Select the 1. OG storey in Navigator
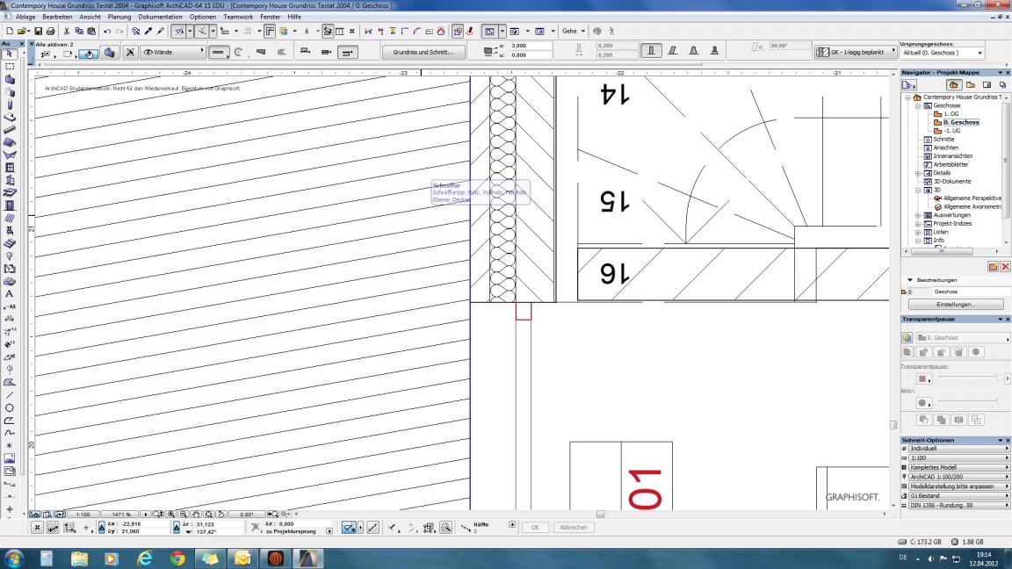Screen dimensions: 1012x569 pos(951,114)
